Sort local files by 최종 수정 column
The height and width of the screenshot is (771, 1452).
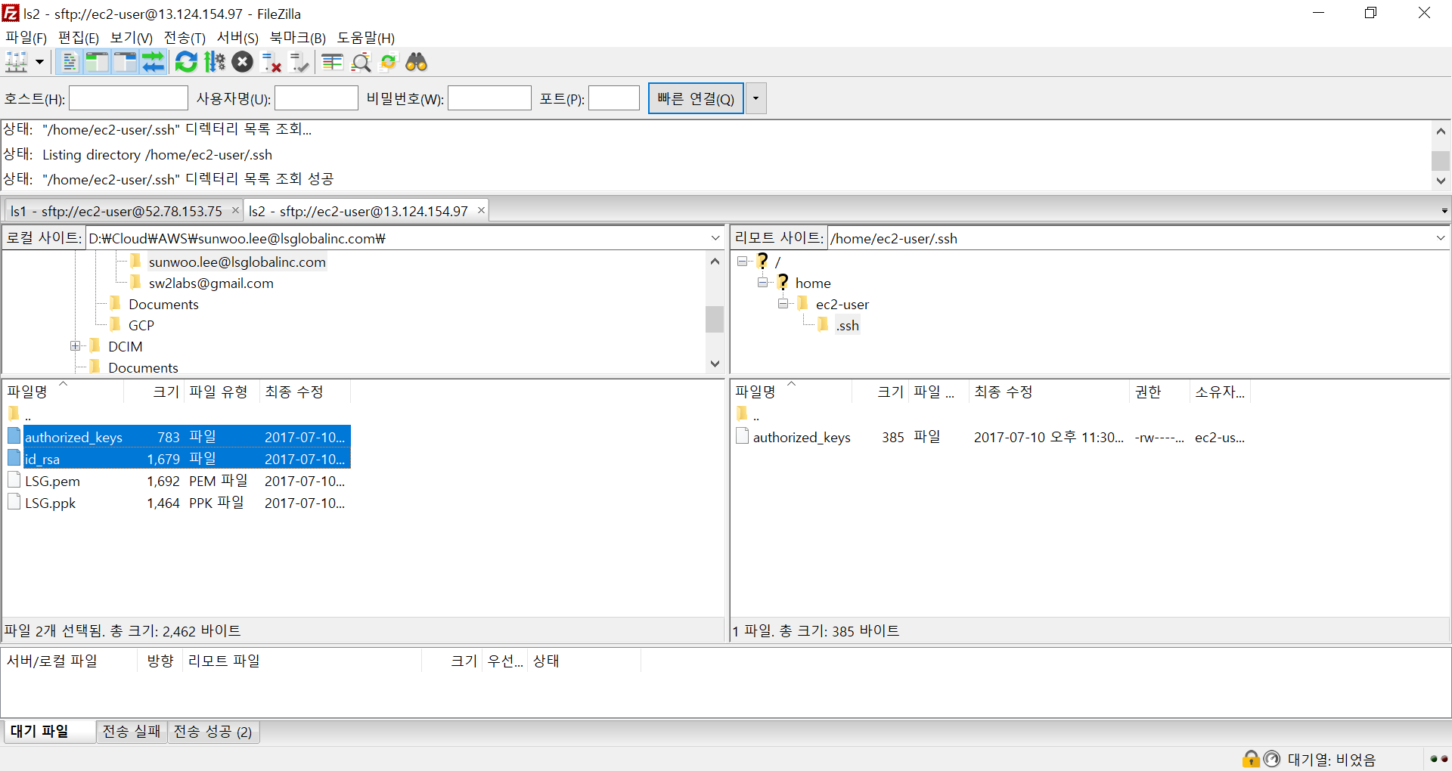pyautogui.click(x=304, y=392)
